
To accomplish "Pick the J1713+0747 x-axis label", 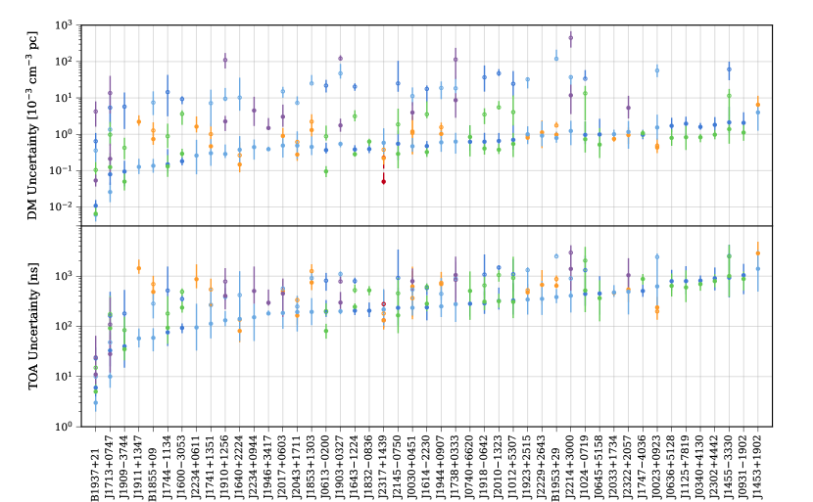I will click(110, 464).
